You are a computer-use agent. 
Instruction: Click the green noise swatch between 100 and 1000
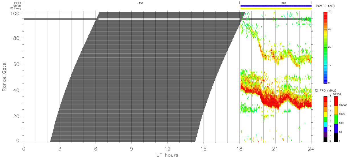pos(336,119)
